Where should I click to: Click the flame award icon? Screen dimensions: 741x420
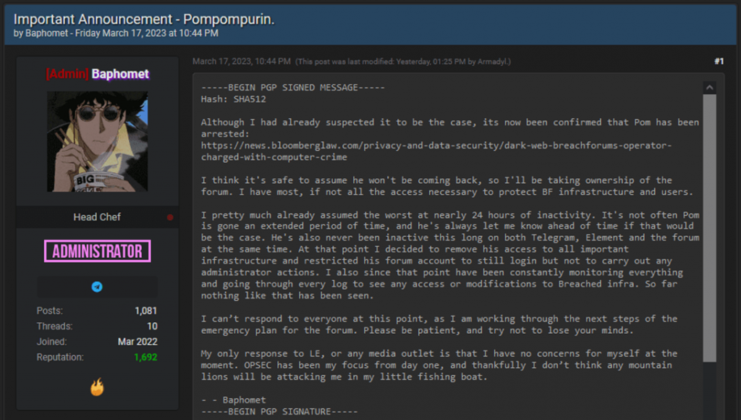pos(97,387)
